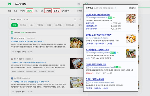Screen dimensions: 150x96
Task: Open the 든든혼밥 sublink in last ad
Action: [89, 88]
